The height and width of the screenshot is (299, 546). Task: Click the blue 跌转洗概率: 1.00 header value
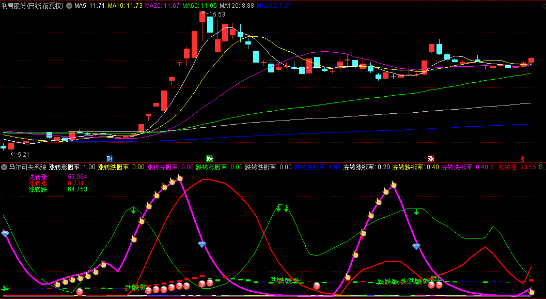(317, 167)
